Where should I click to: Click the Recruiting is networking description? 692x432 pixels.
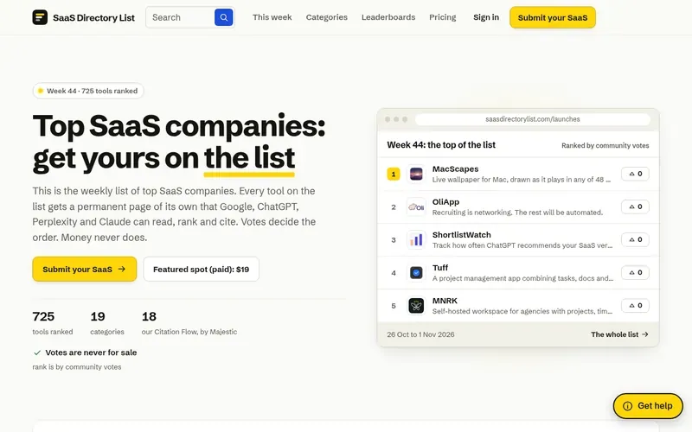point(517,213)
